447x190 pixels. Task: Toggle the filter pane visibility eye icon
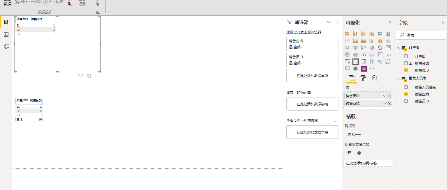click(x=329, y=22)
